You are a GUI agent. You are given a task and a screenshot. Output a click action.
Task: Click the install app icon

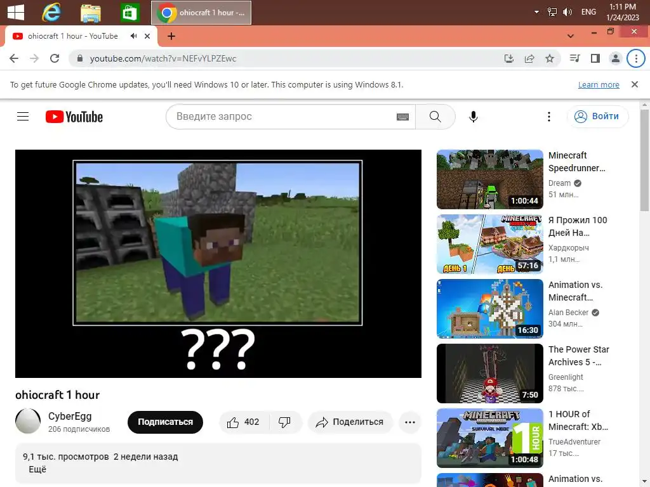pyautogui.click(x=508, y=58)
